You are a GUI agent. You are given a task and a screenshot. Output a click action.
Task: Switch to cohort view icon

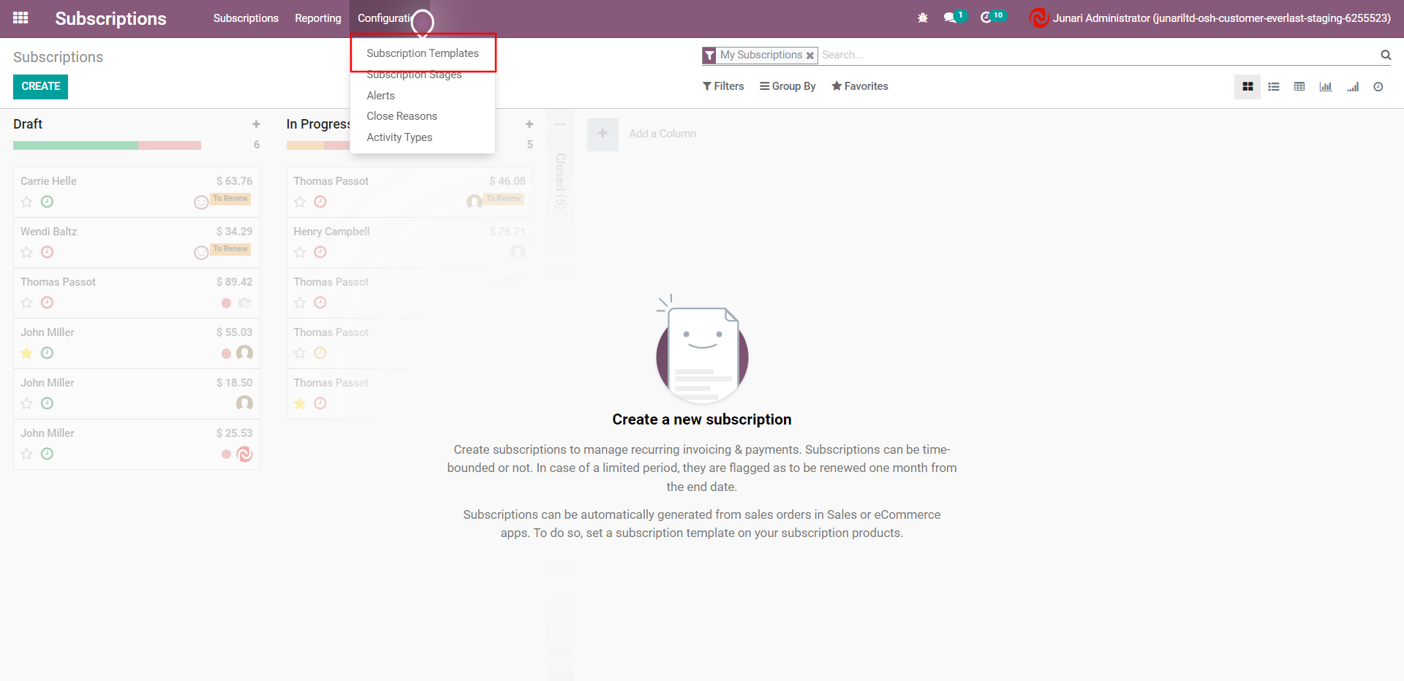point(1353,87)
